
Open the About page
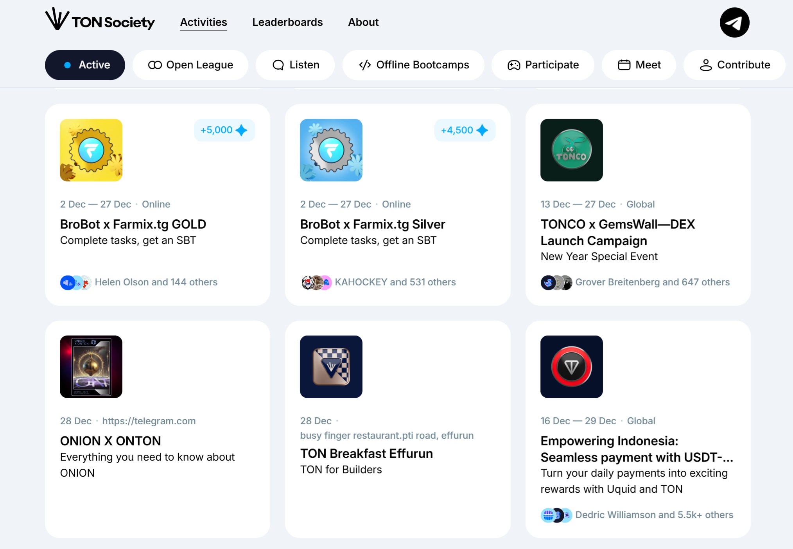pos(363,22)
